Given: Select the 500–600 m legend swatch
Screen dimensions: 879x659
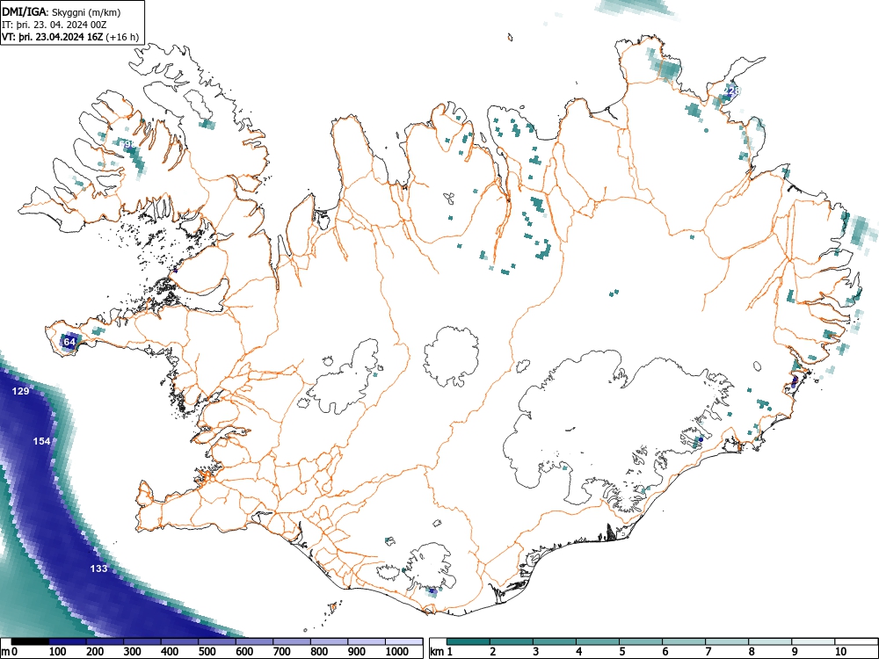Looking at the screenshot, I should pos(217,641).
